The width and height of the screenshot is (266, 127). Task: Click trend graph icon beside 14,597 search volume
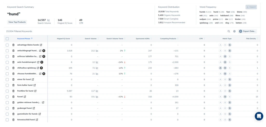(x=49, y=20)
